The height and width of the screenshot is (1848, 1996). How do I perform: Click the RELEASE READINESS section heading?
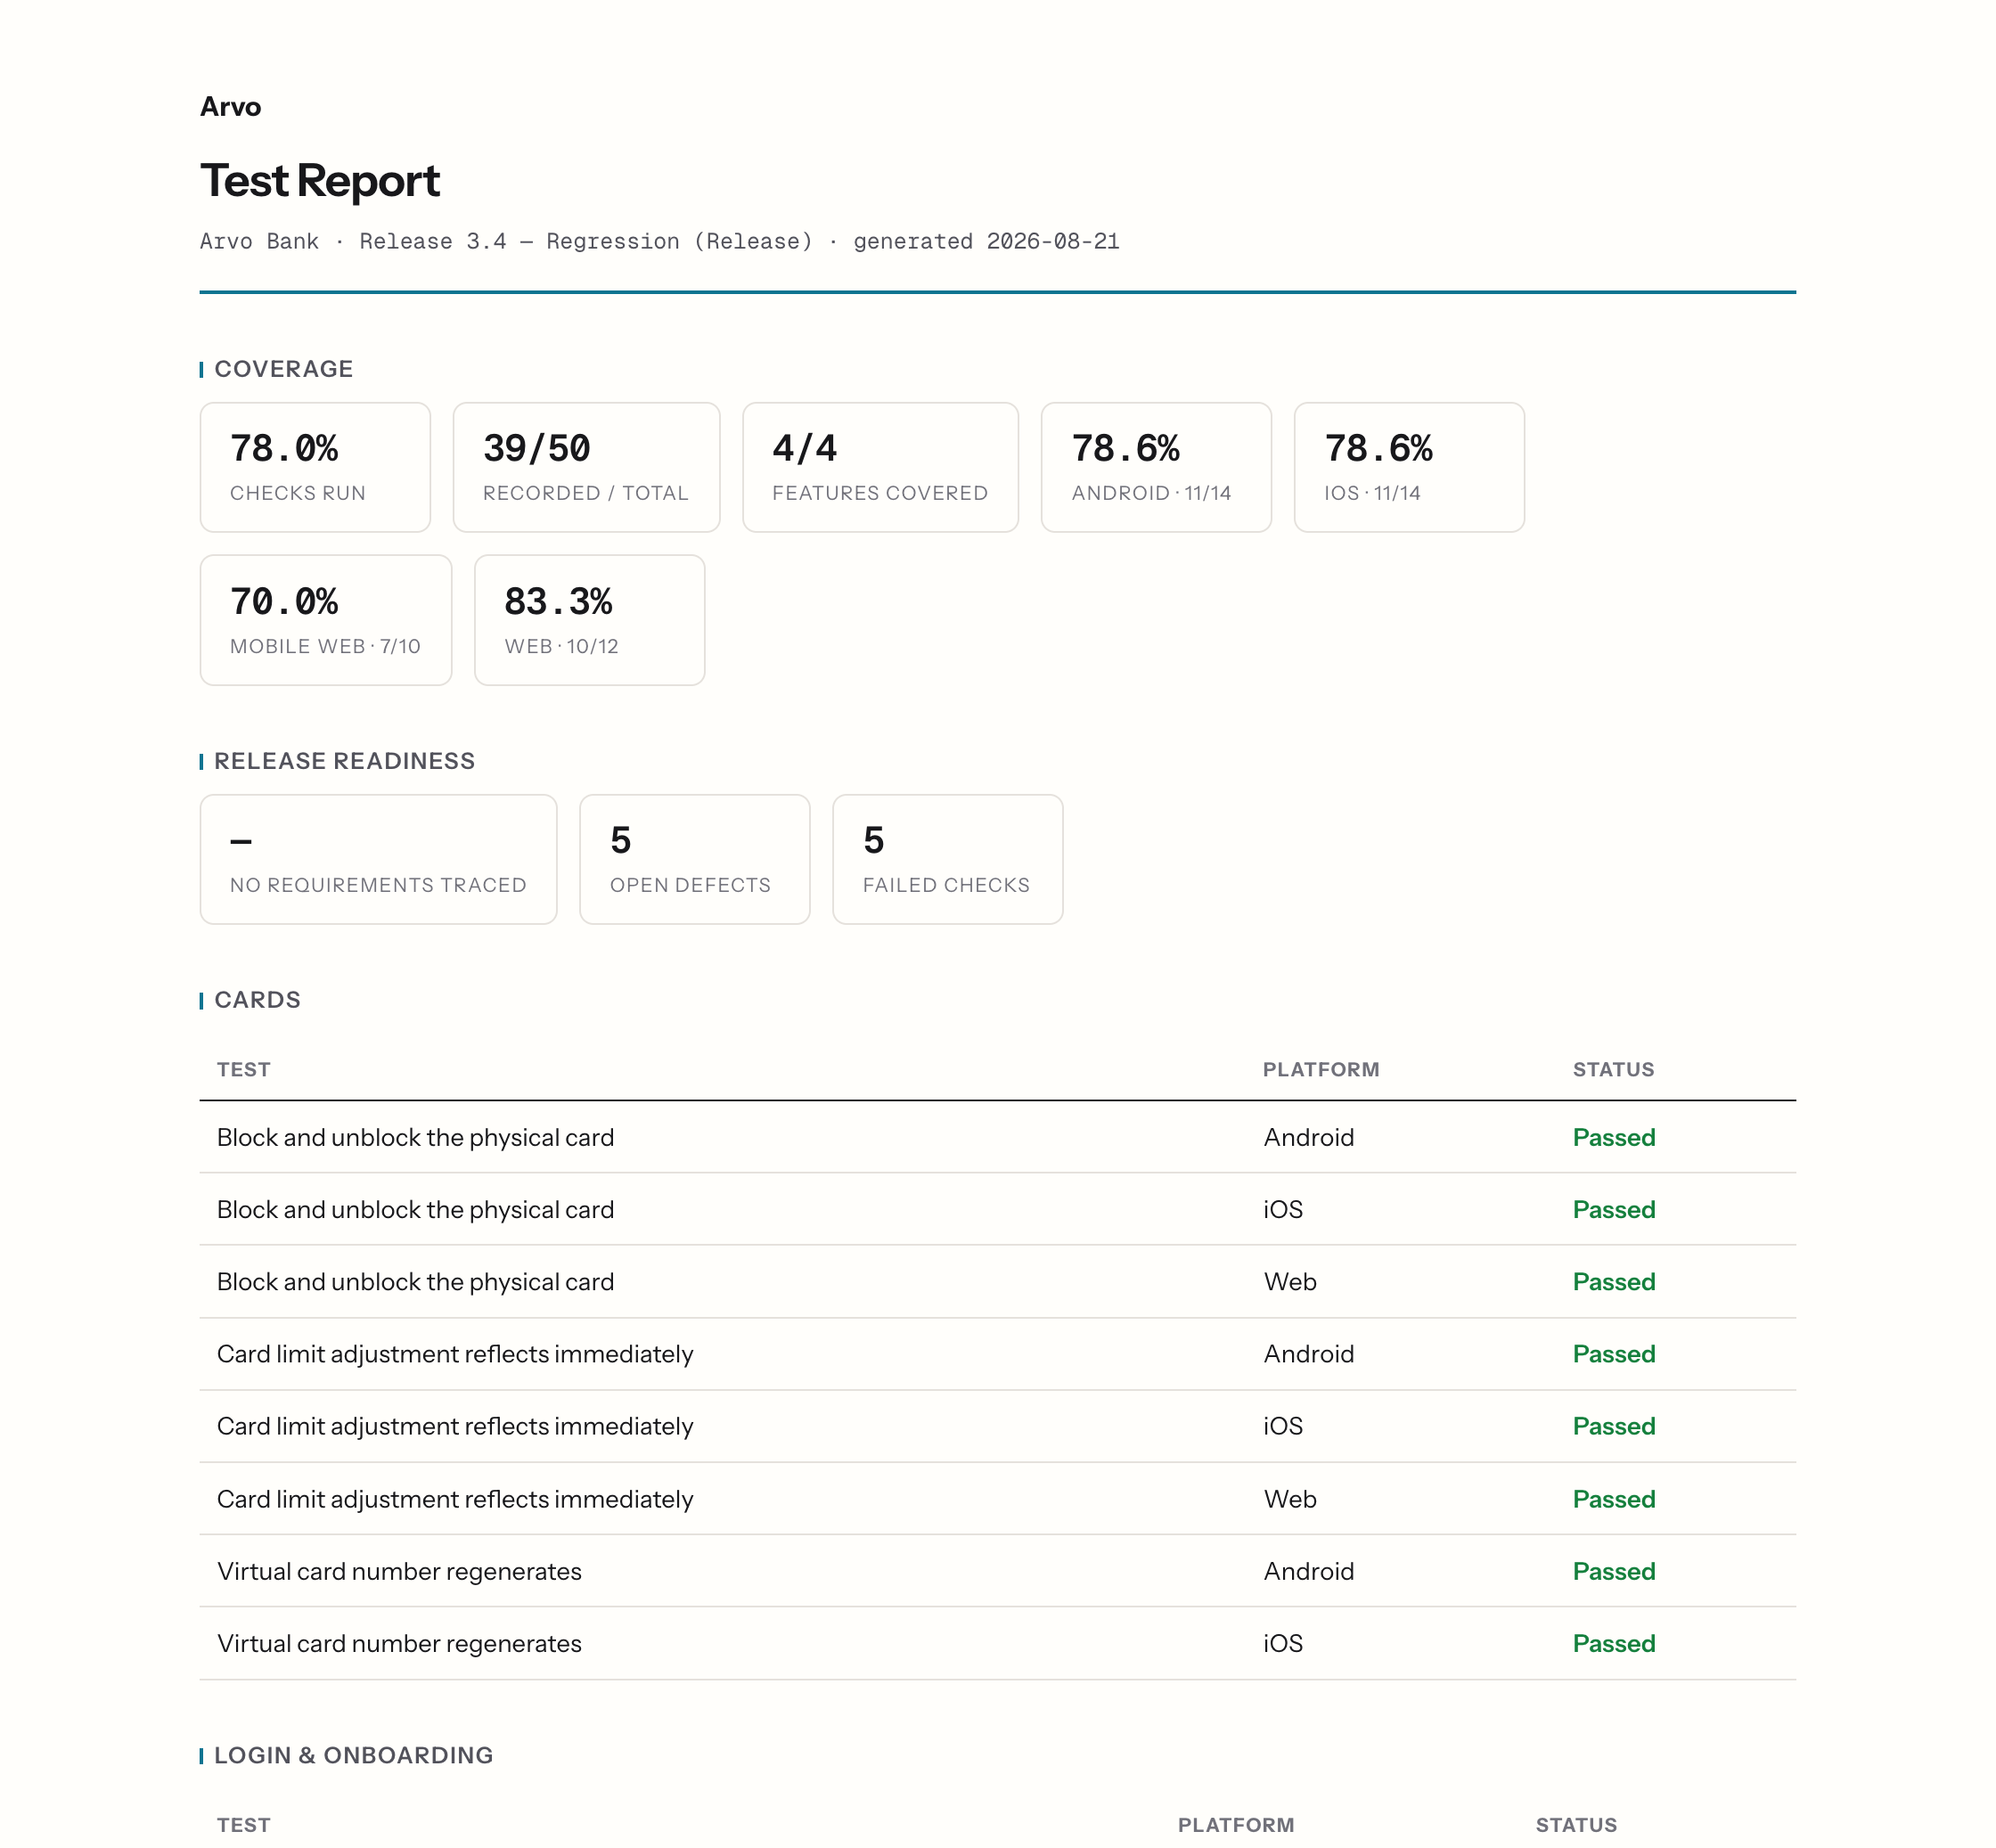345,761
